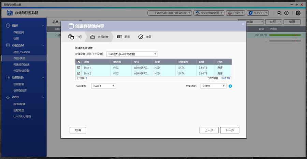This screenshot has height=159, width=307.
Task: Go to the 摘要 wizard step
Action: 145,37
